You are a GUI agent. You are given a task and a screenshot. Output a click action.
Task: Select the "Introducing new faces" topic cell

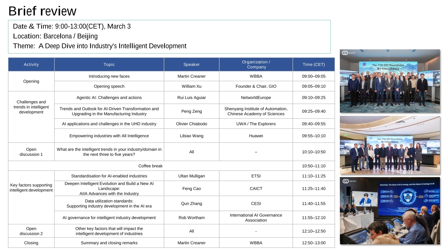tap(109, 76)
